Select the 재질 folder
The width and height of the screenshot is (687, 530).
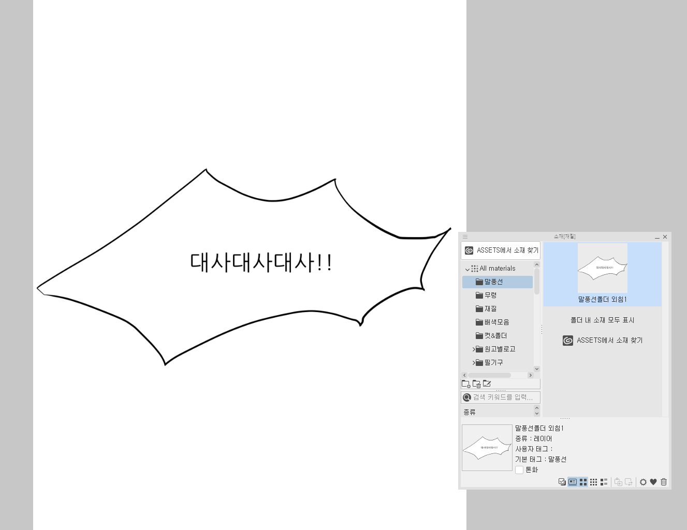490,308
